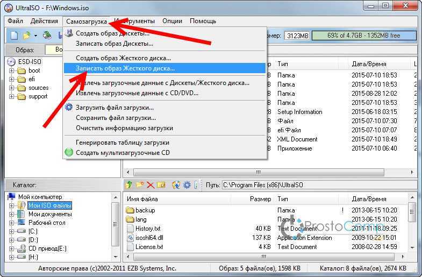The image size is (422, 277).
Task: Expand the (C:) drive node
Action: tap(11, 231)
